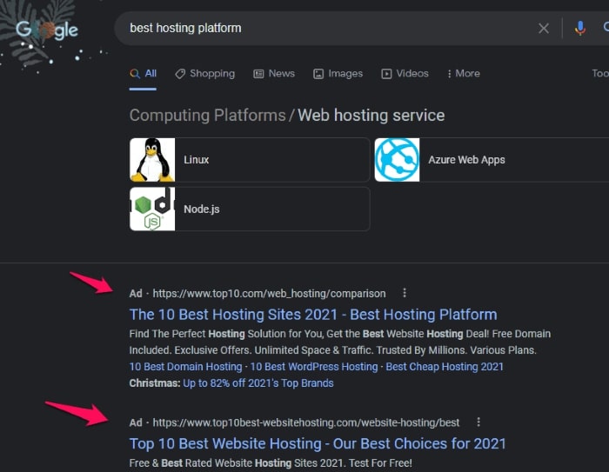Open the News tab
This screenshot has width=609, height=472.
point(274,74)
